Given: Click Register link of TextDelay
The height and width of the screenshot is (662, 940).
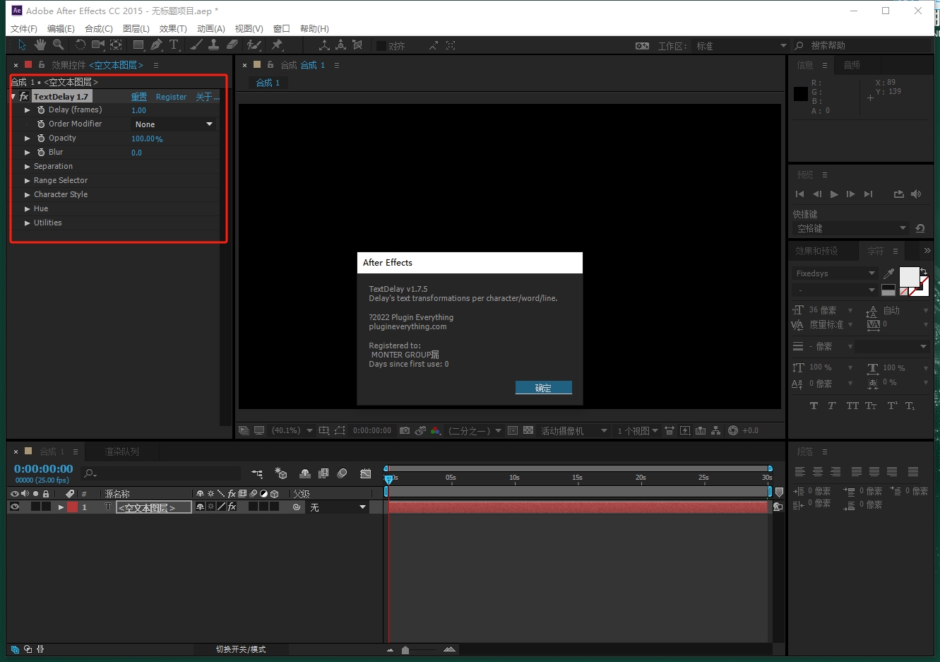Looking at the screenshot, I should click(x=171, y=97).
